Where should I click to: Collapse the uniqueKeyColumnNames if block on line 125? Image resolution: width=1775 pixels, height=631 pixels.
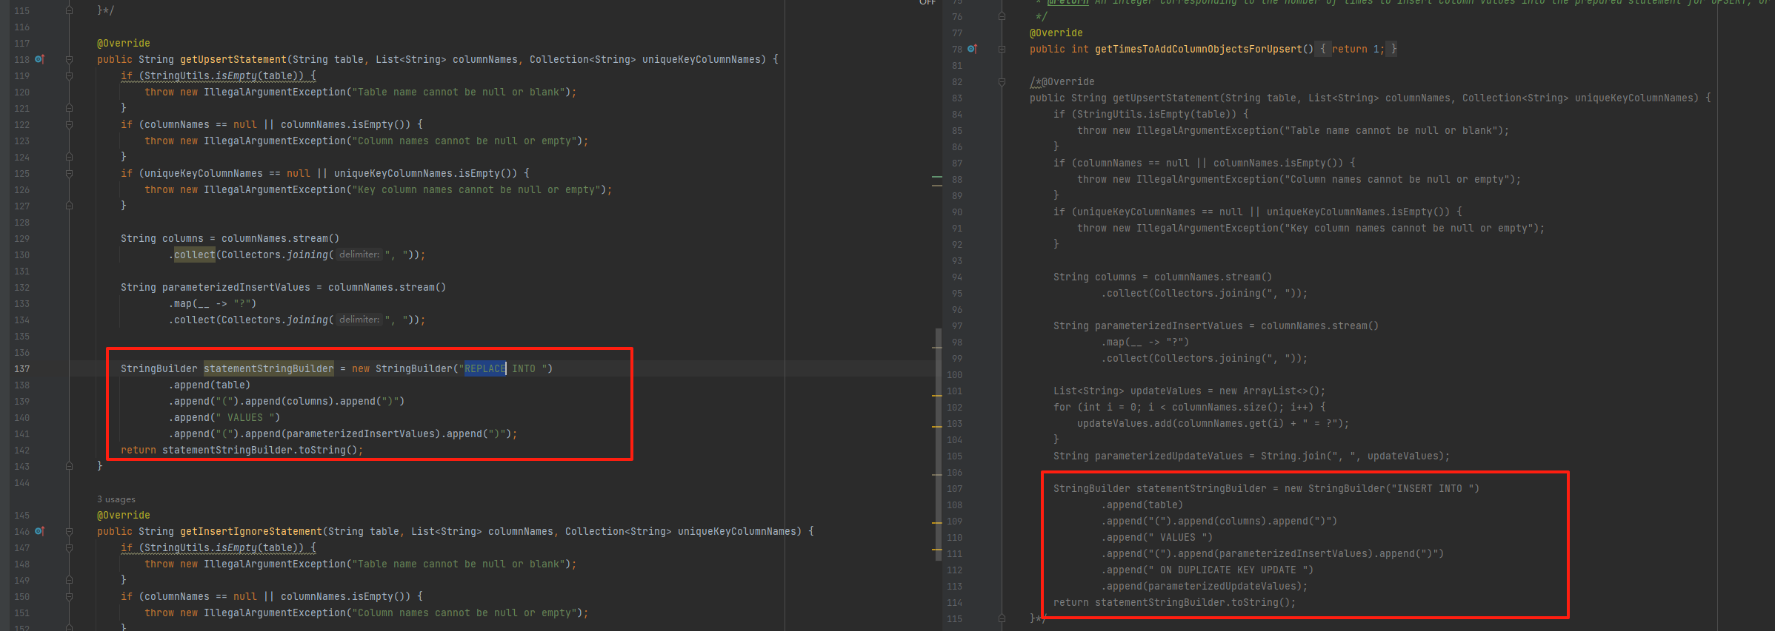pos(69,173)
